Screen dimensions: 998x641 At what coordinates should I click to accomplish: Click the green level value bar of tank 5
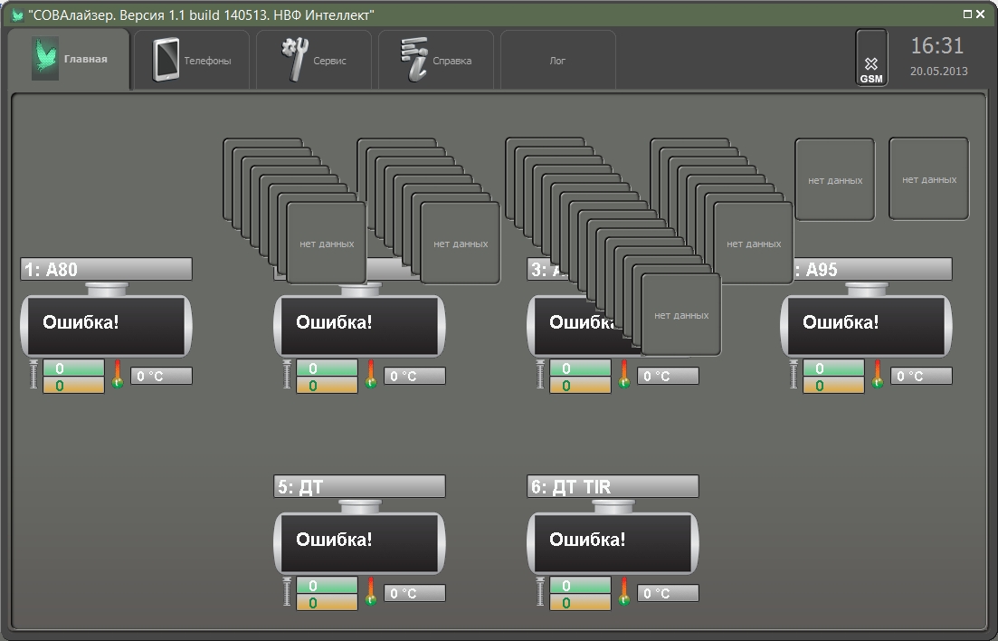pos(327,585)
